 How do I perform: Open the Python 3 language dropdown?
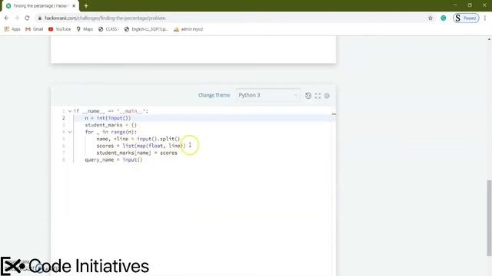tap(268, 95)
